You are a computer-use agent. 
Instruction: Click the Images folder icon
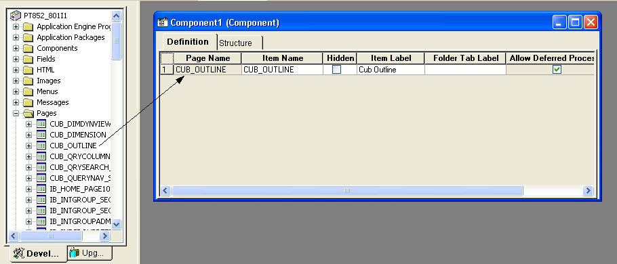click(28, 81)
